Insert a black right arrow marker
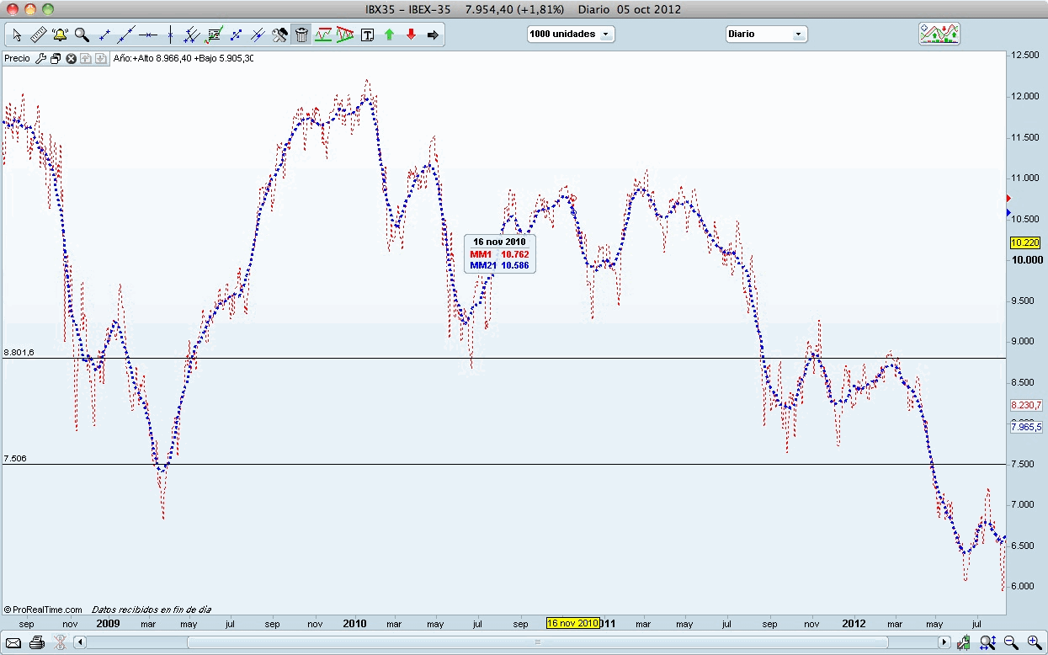The width and height of the screenshot is (1048, 655). tap(433, 35)
